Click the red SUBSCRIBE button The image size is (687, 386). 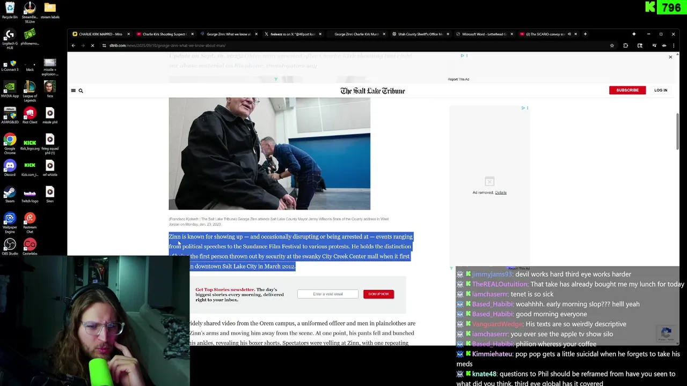[x=627, y=90]
